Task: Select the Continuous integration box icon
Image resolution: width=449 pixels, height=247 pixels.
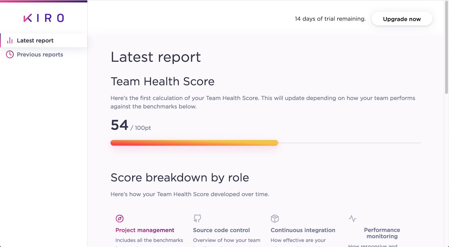Action: coord(275,218)
